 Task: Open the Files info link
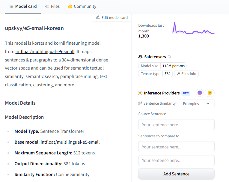pyautogui.click(x=186, y=74)
